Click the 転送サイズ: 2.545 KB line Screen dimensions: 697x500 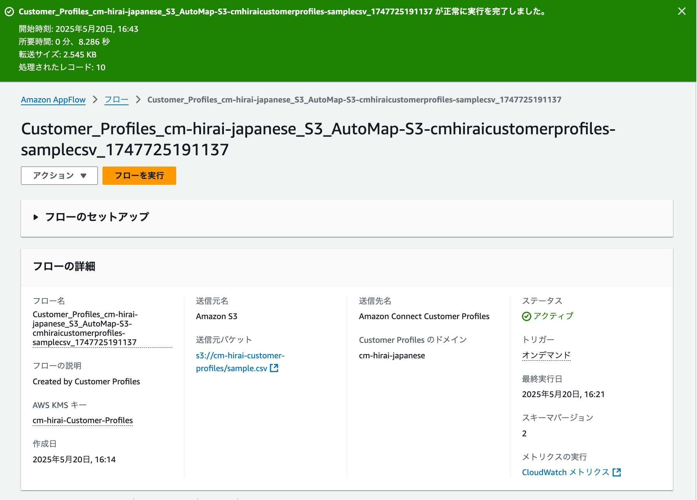coord(57,55)
